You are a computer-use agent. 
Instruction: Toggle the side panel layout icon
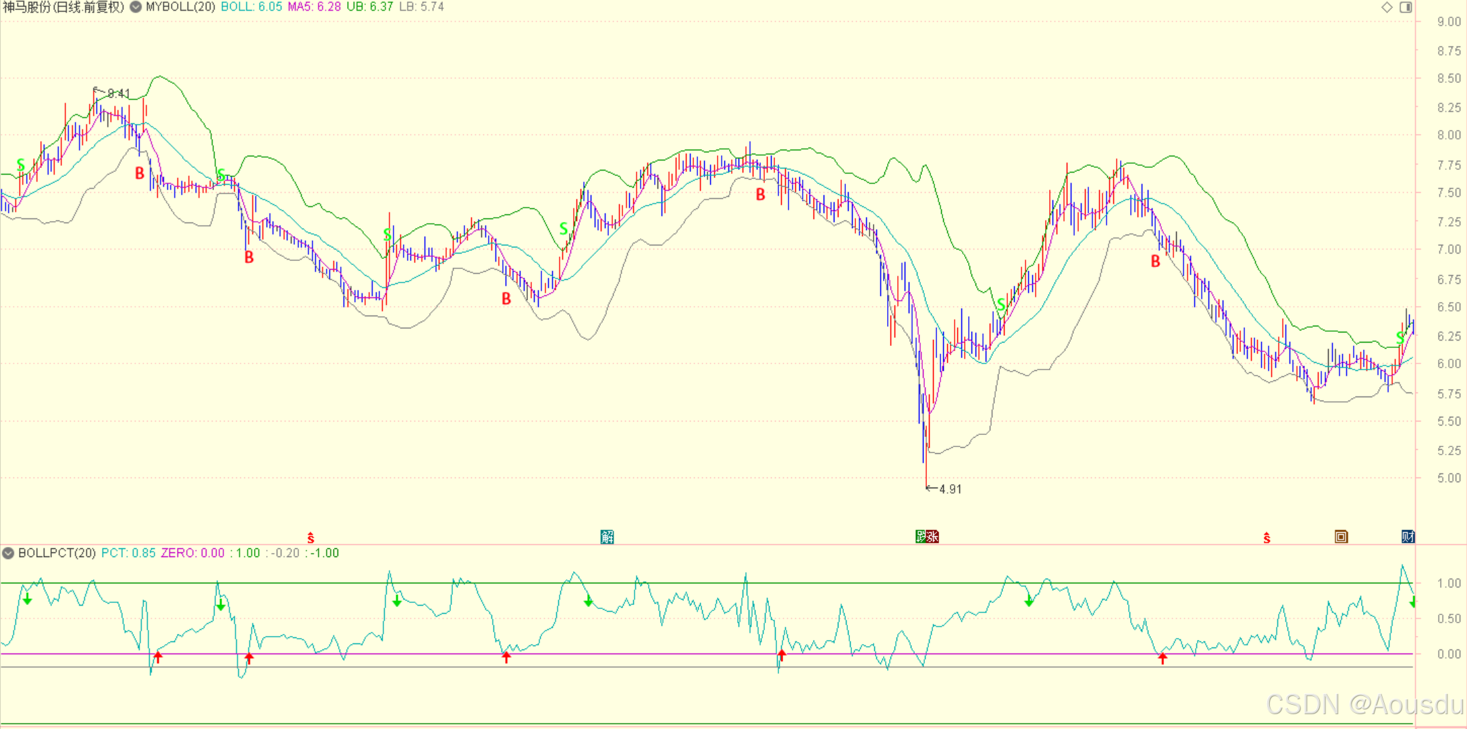coord(1406,7)
